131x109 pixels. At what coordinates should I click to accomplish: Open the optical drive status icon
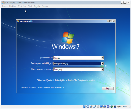click(x=88, y=106)
